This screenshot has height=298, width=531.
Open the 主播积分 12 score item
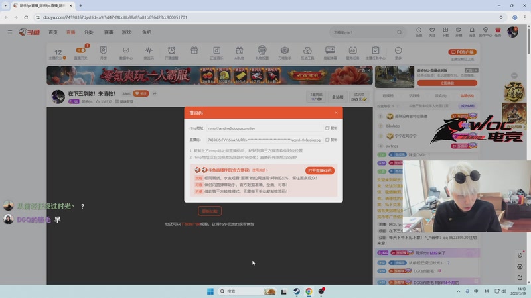[58, 54]
